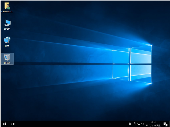Image resolution: width=170 pixels, height=127 pixels.
Task: Click the 此电脑 text label
Action: point(7,29)
